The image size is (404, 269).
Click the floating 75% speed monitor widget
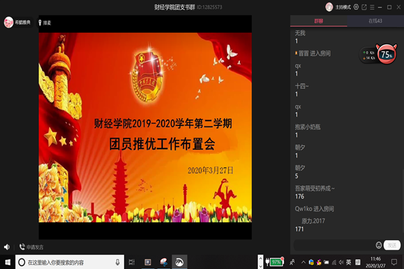point(386,54)
